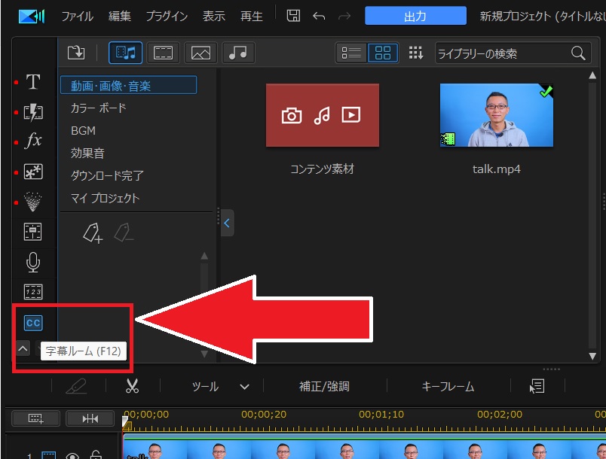Image resolution: width=606 pixels, height=459 pixels.
Task: Click the tag list scroll down arrow
Action: pyautogui.click(x=204, y=354)
